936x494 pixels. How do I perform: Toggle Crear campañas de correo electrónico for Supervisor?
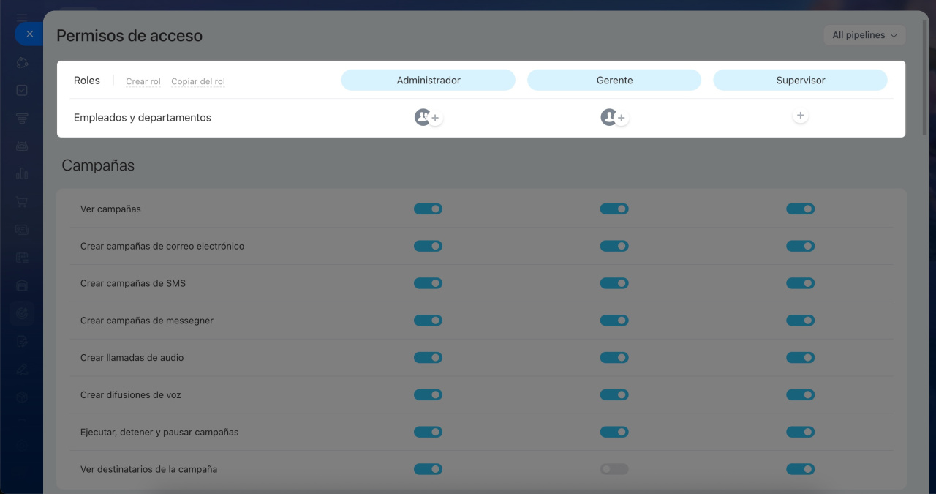pyautogui.click(x=801, y=246)
